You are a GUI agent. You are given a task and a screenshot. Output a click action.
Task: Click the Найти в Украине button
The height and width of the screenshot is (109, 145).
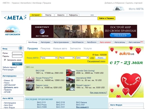(x=106, y=18)
